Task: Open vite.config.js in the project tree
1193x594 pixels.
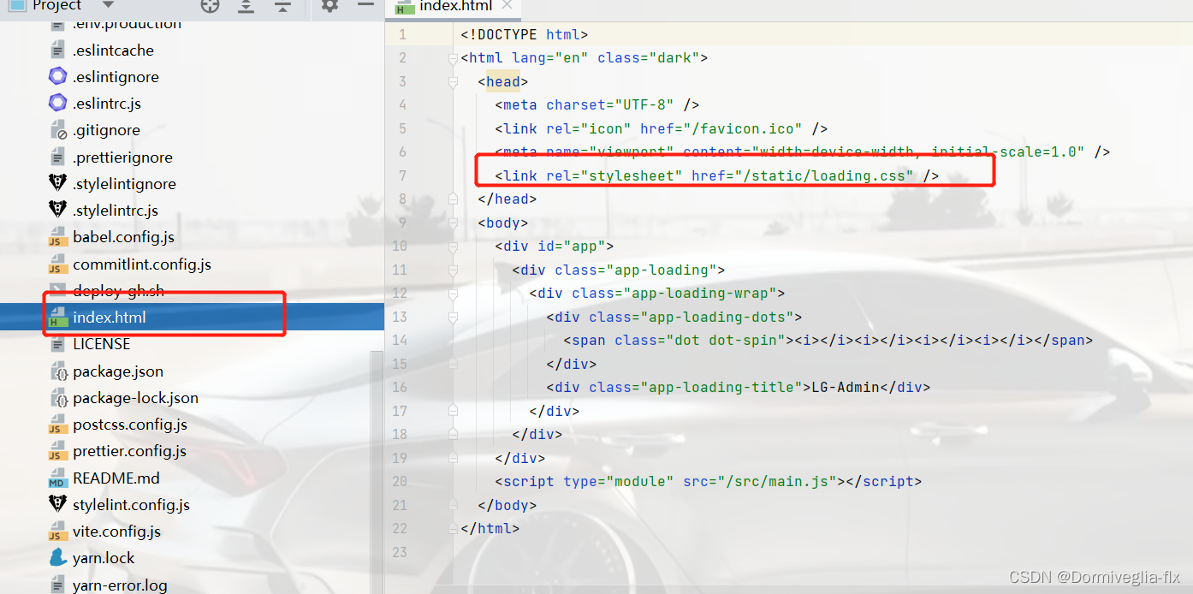Action: click(116, 531)
